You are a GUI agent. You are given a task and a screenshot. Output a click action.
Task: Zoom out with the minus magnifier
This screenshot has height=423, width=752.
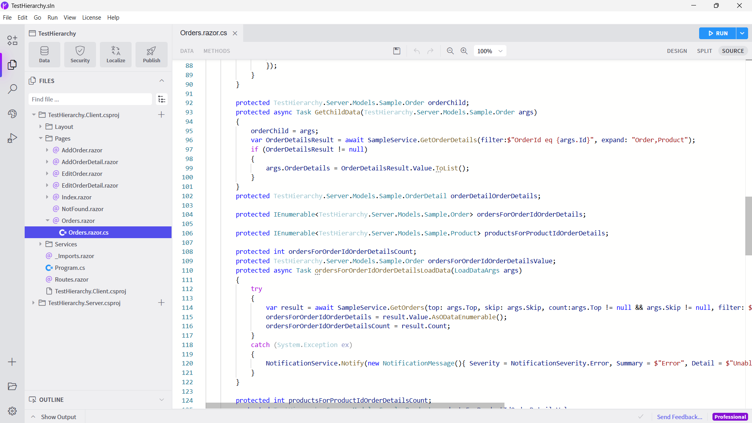pyautogui.click(x=450, y=51)
